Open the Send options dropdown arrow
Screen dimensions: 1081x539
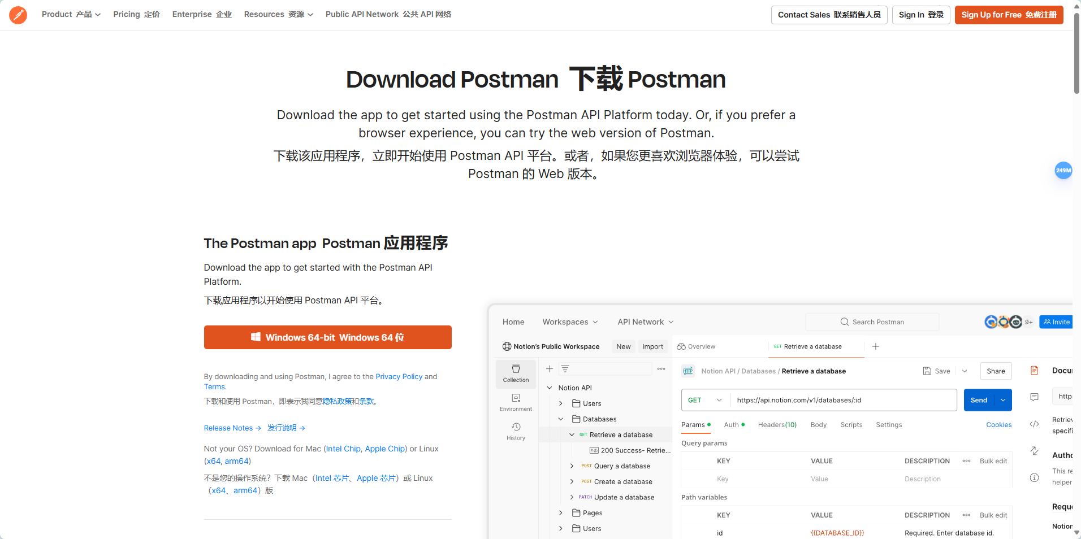(1003, 400)
